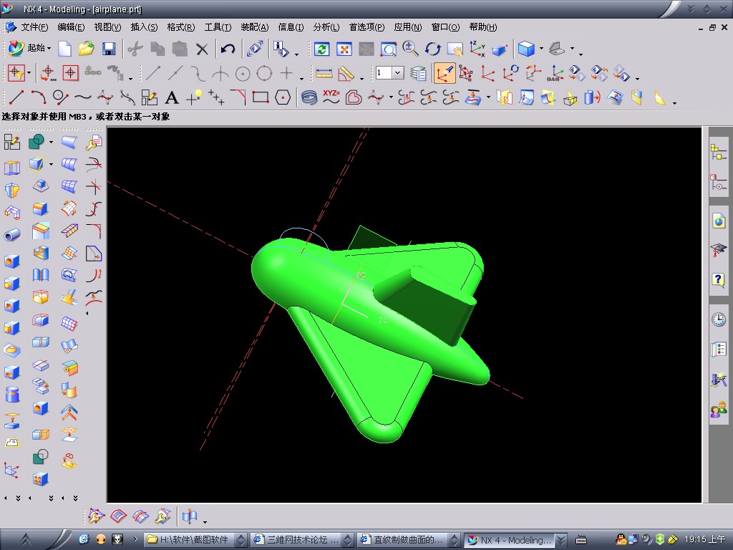The image size is (733, 550).
Task: Click the Delete X icon
Action: click(202, 49)
